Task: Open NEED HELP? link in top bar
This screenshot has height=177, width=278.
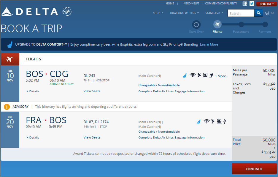Action: click(x=191, y=4)
